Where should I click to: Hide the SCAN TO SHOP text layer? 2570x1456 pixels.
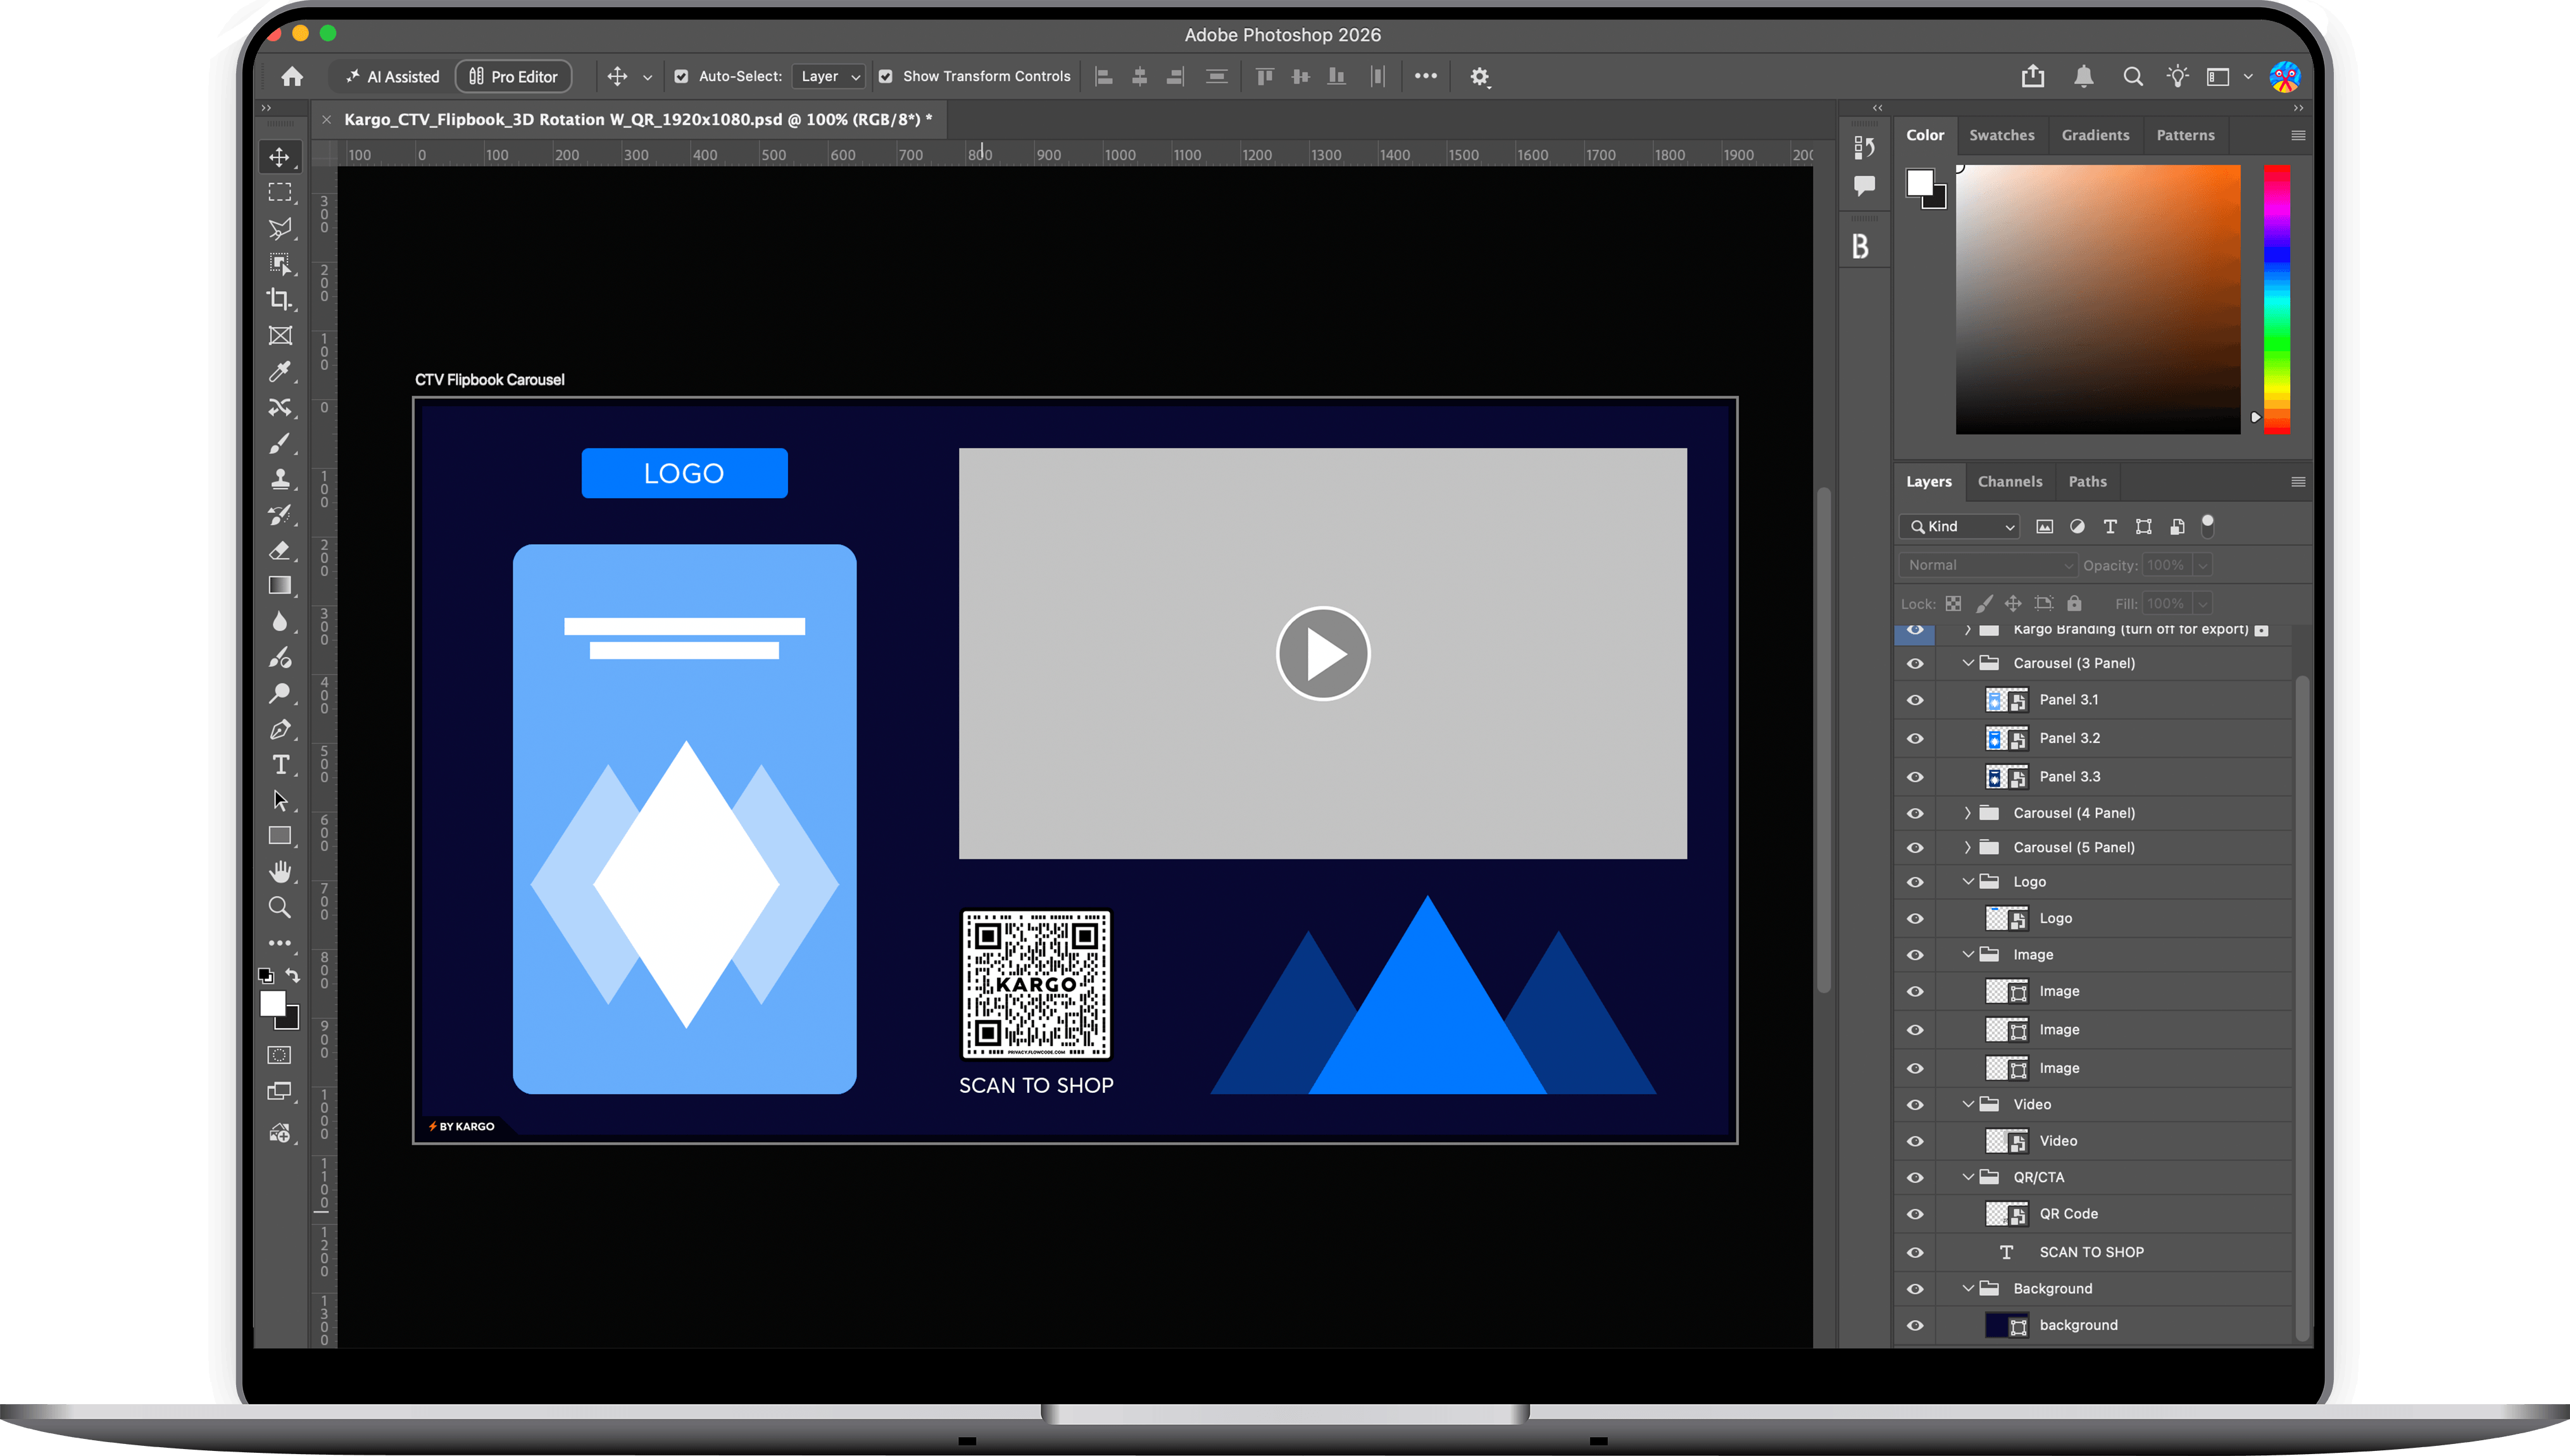1915,1252
